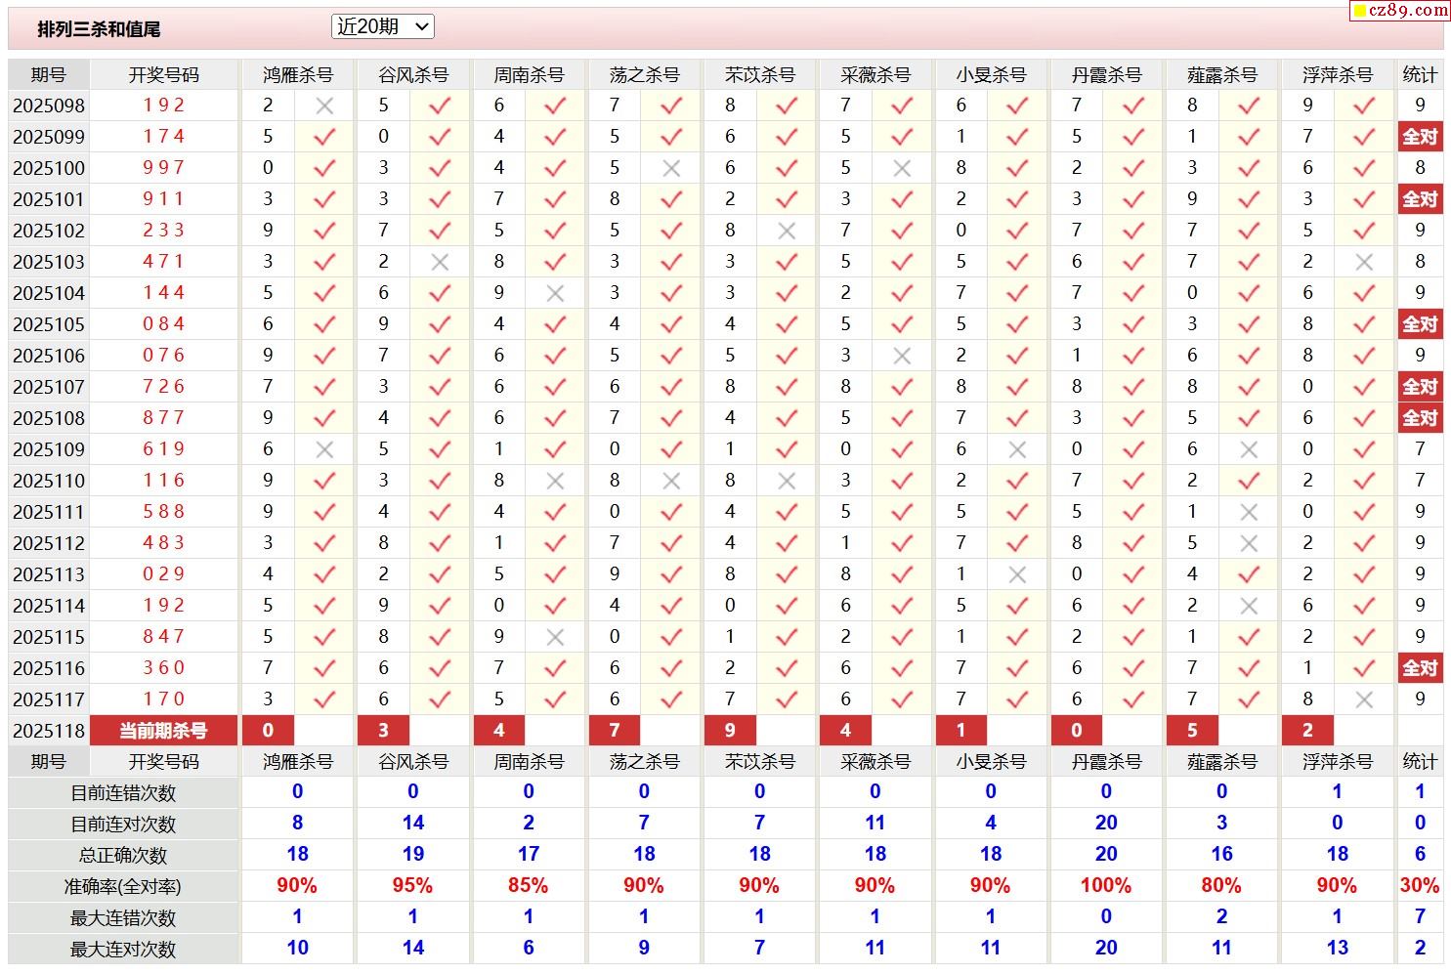Click the current 薤露杀号 red cell showing 5

[1192, 731]
